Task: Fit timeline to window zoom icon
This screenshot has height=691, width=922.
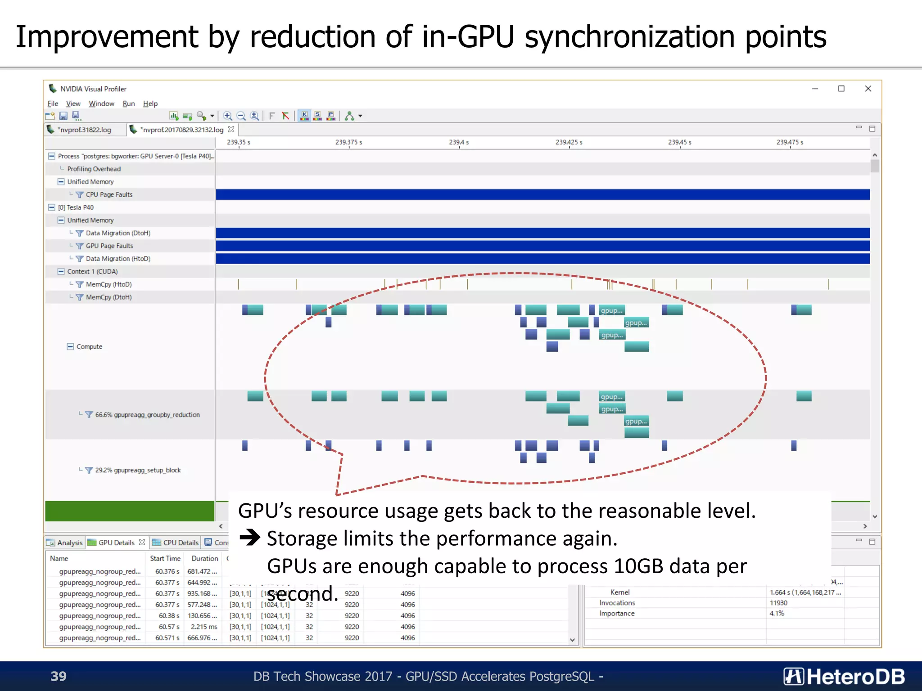Action: point(254,116)
